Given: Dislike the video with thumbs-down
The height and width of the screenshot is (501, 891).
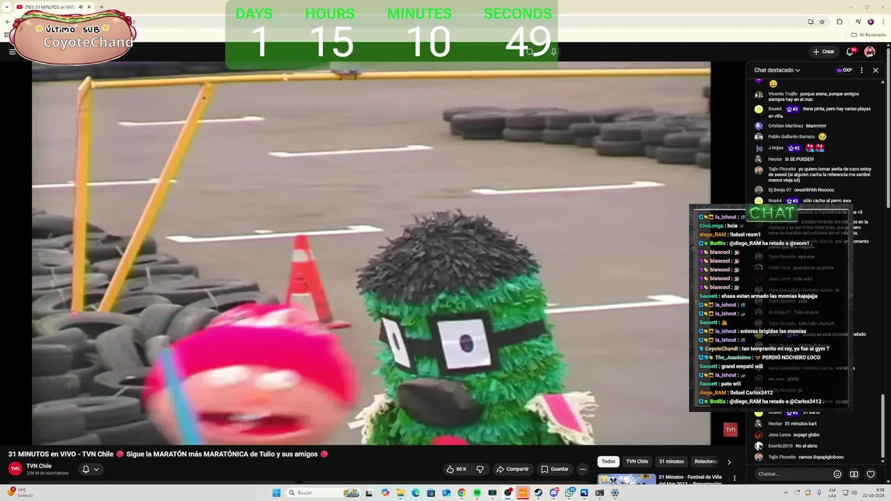Looking at the screenshot, I should point(480,469).
